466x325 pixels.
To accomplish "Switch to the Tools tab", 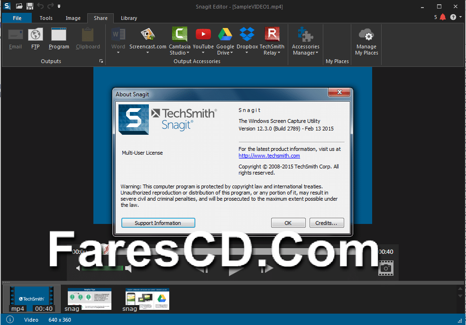I will click(46, 18).
